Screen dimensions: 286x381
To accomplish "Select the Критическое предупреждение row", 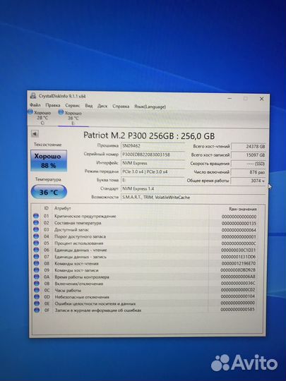I will pos(145,216).
